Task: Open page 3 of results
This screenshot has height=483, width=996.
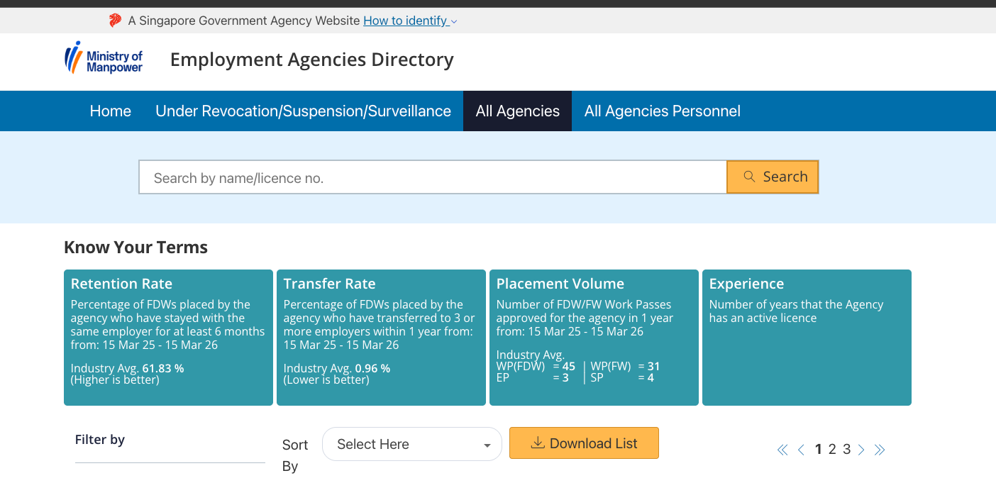Action: click(x=846, y=450)
